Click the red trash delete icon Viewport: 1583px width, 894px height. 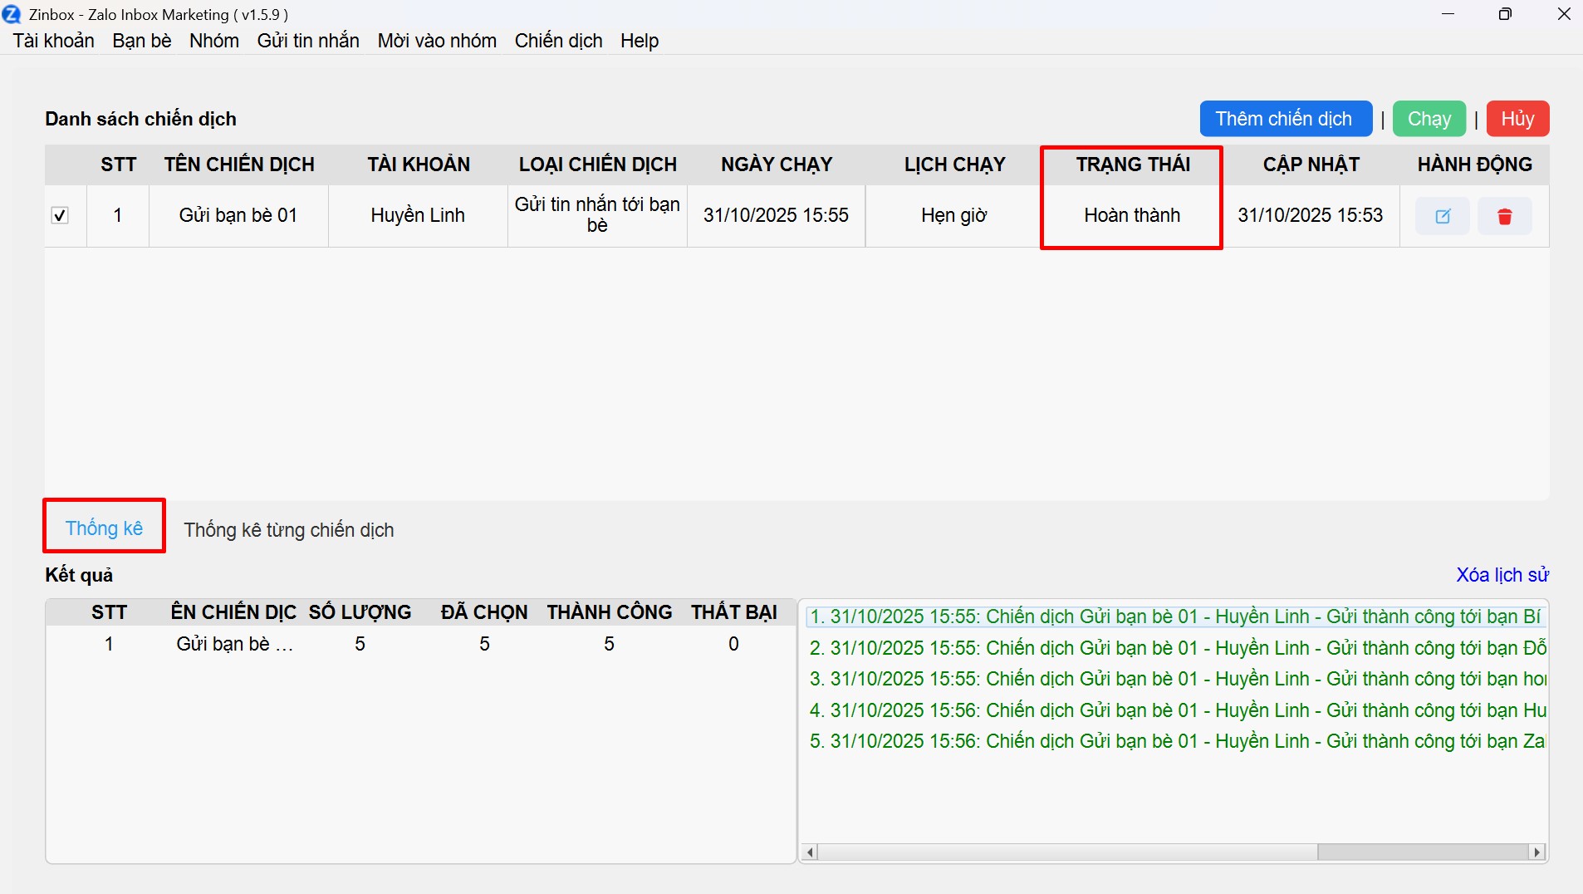[1504, 216]
